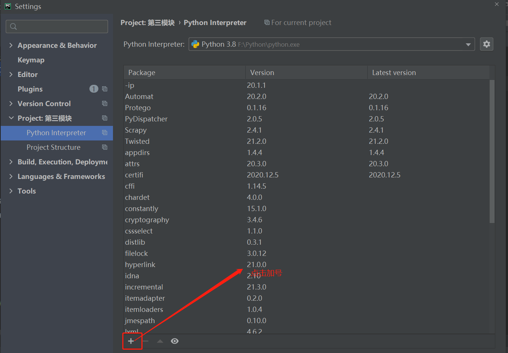Click the For current project icon
Viewport: 508px width, 353px height.
tap(267, 22)
